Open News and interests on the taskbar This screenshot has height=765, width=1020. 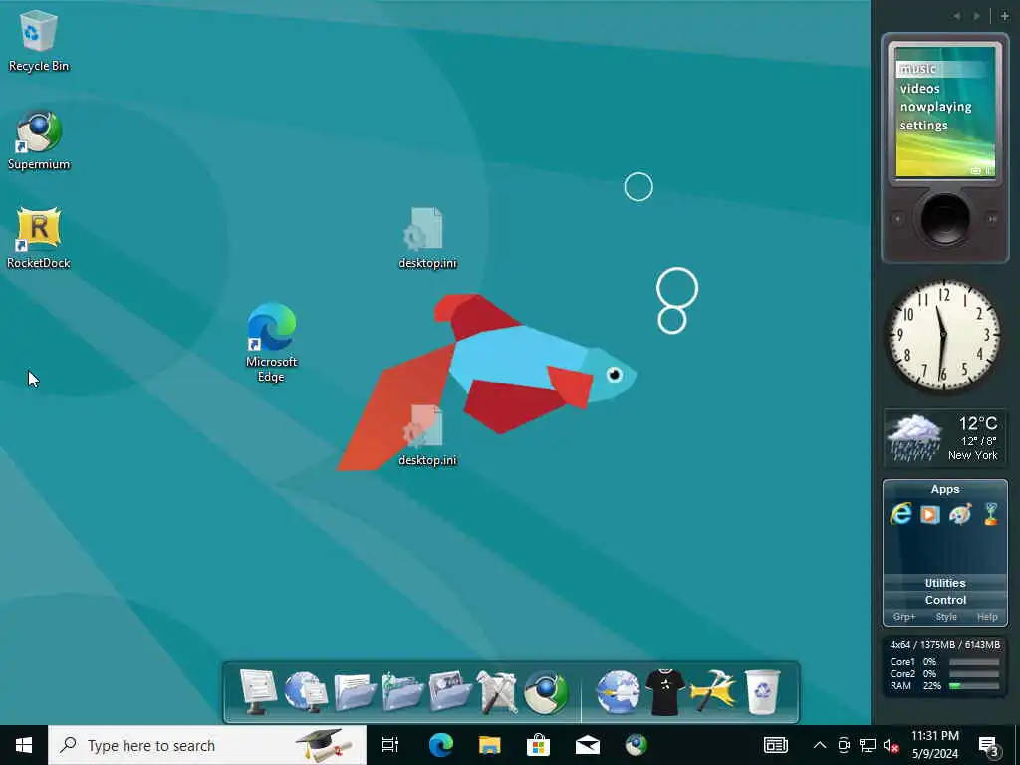pyautogui.click(x=775, y=745)
